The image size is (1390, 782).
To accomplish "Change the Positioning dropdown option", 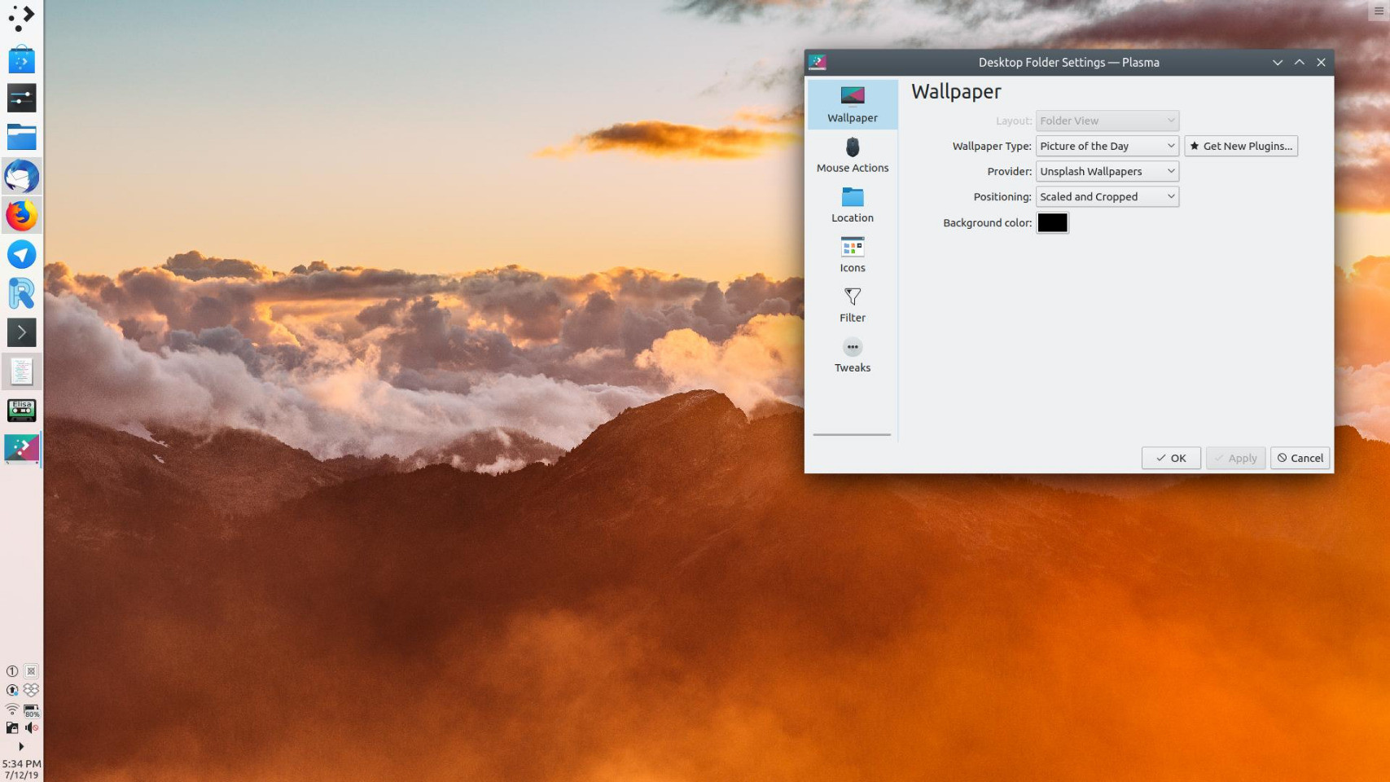I will pyautogui.click(x=1106, y=196).
